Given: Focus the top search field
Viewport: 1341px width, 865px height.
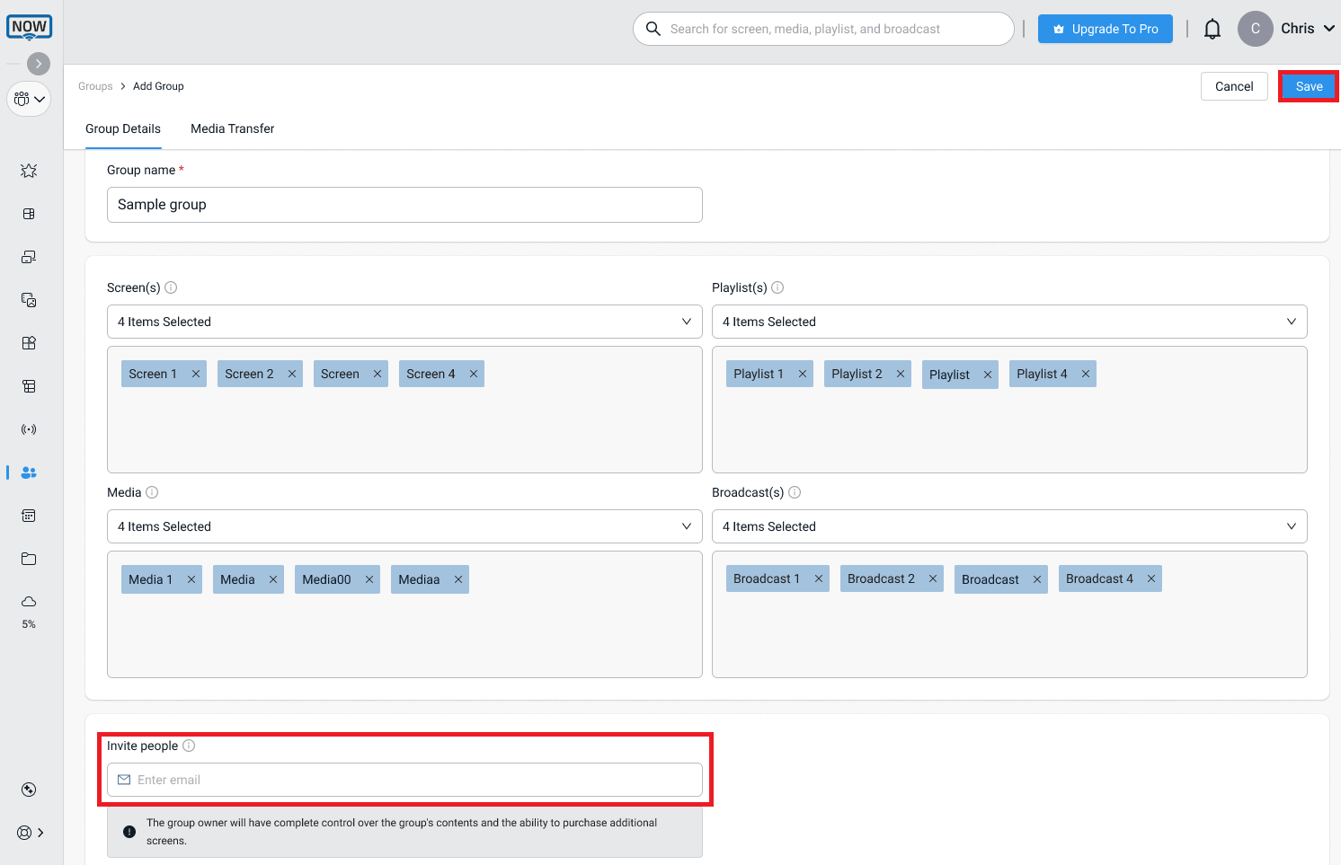Looking at the screenshot, I should [x=823, y=29].
